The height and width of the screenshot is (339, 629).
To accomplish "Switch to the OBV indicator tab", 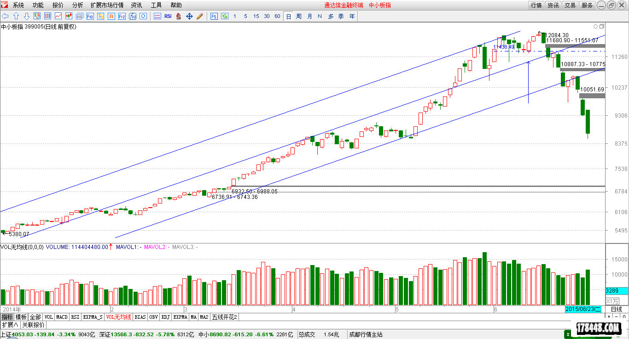I will [154, 317].
